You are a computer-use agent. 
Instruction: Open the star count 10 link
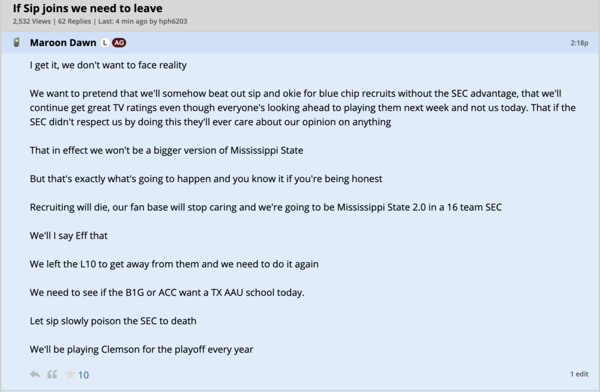pyautogui.click(x=83, y=375)
